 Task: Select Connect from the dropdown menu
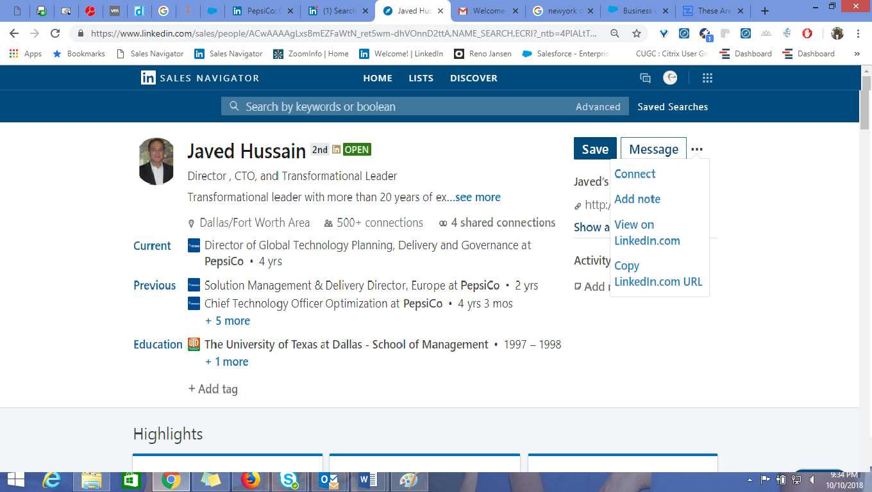pyautogui.click(x=635, y=174)
